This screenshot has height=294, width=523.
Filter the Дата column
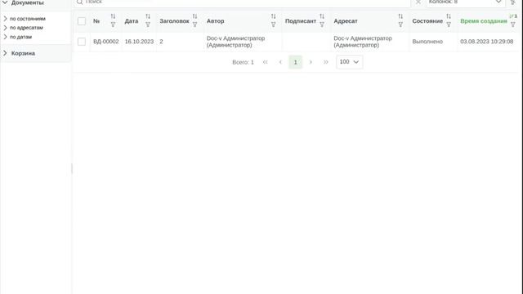[148, 24]
